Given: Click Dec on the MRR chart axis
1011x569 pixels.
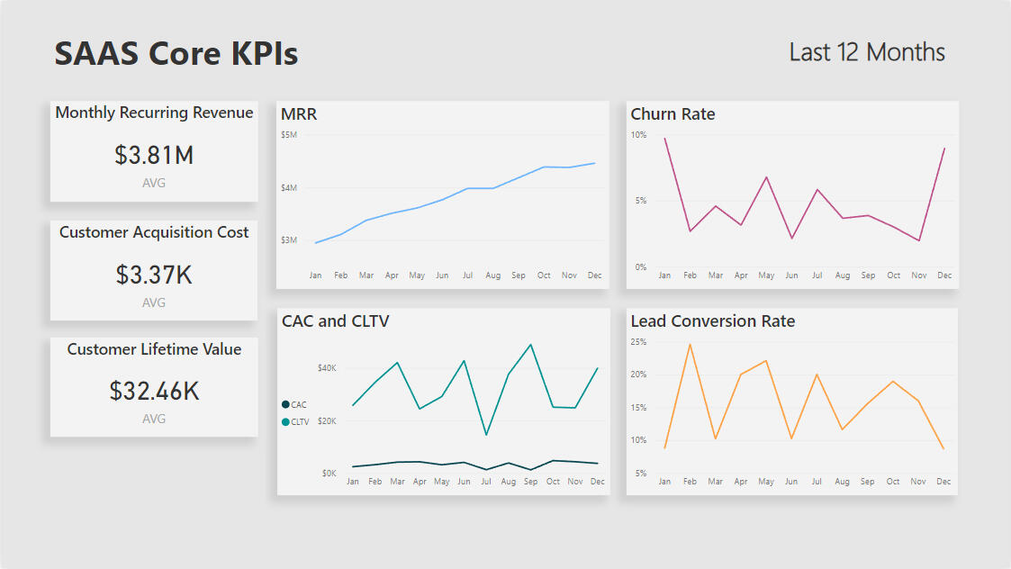Looking at the screenshot, I should click(594, 275).
